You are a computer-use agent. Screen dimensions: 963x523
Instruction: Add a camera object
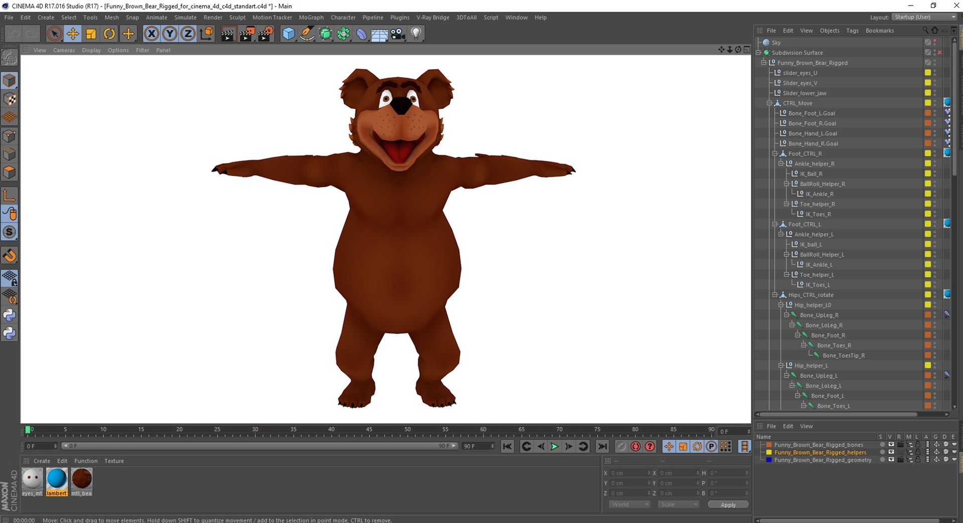(398, 34)
